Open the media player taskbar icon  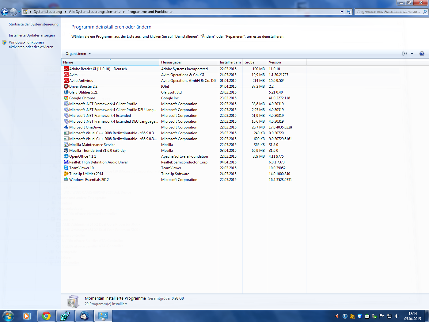pyautogui.click(x=27, y=316)
